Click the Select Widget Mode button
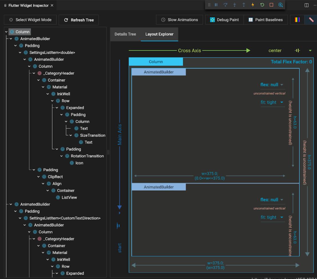Image resolution: width=317 pixels, height=279 pixels. [x=30, y=20]
